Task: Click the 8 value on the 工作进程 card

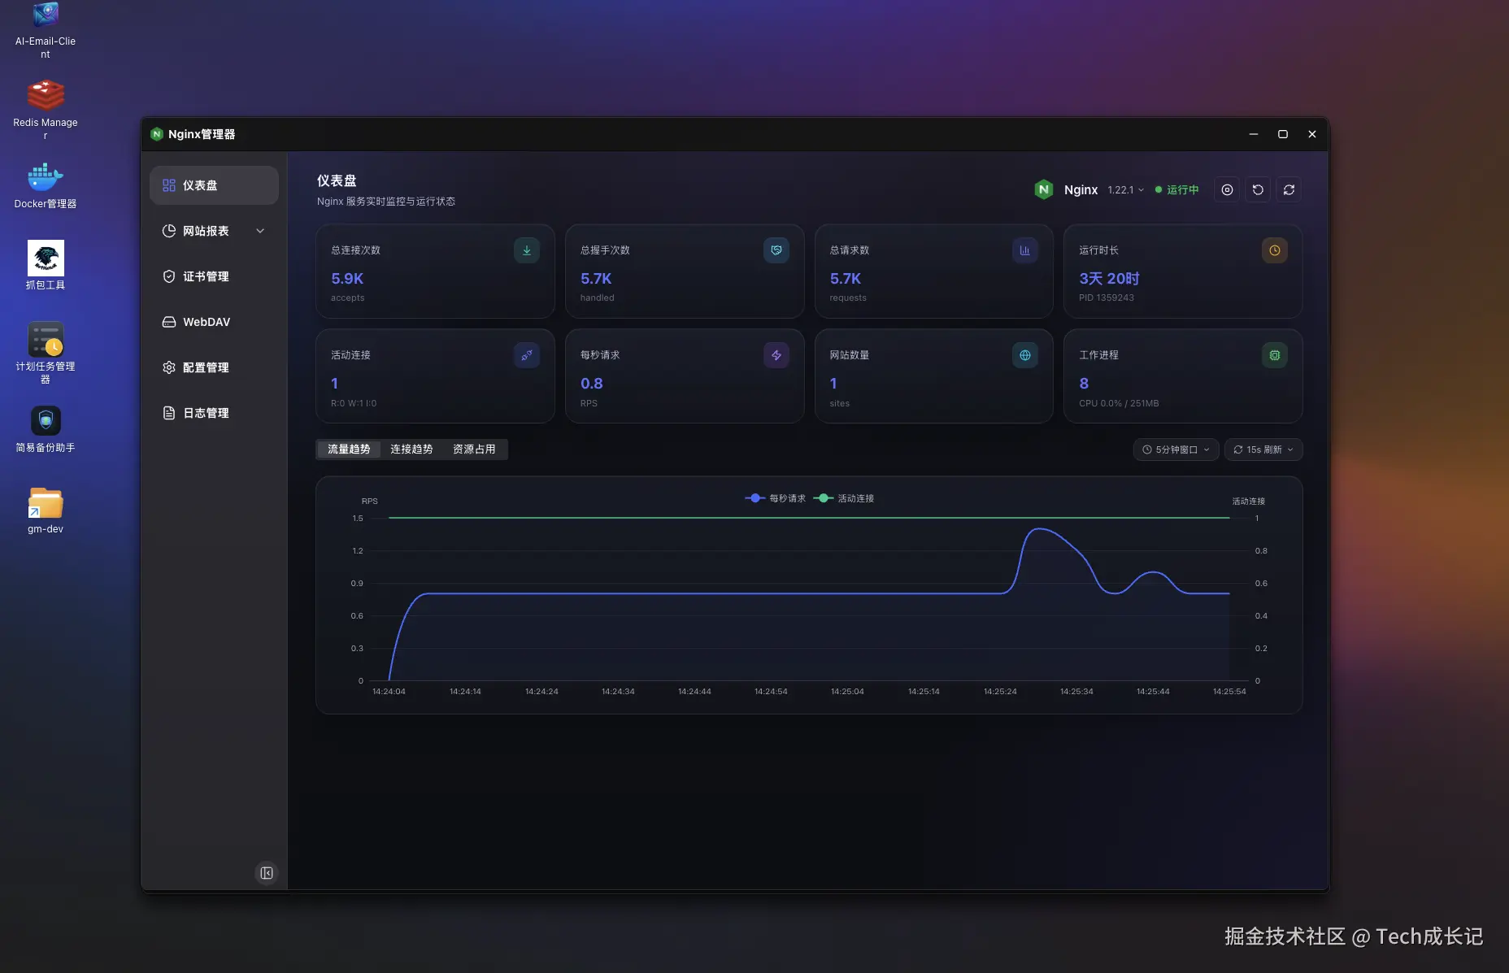Action: click(x=1084, y=383)
